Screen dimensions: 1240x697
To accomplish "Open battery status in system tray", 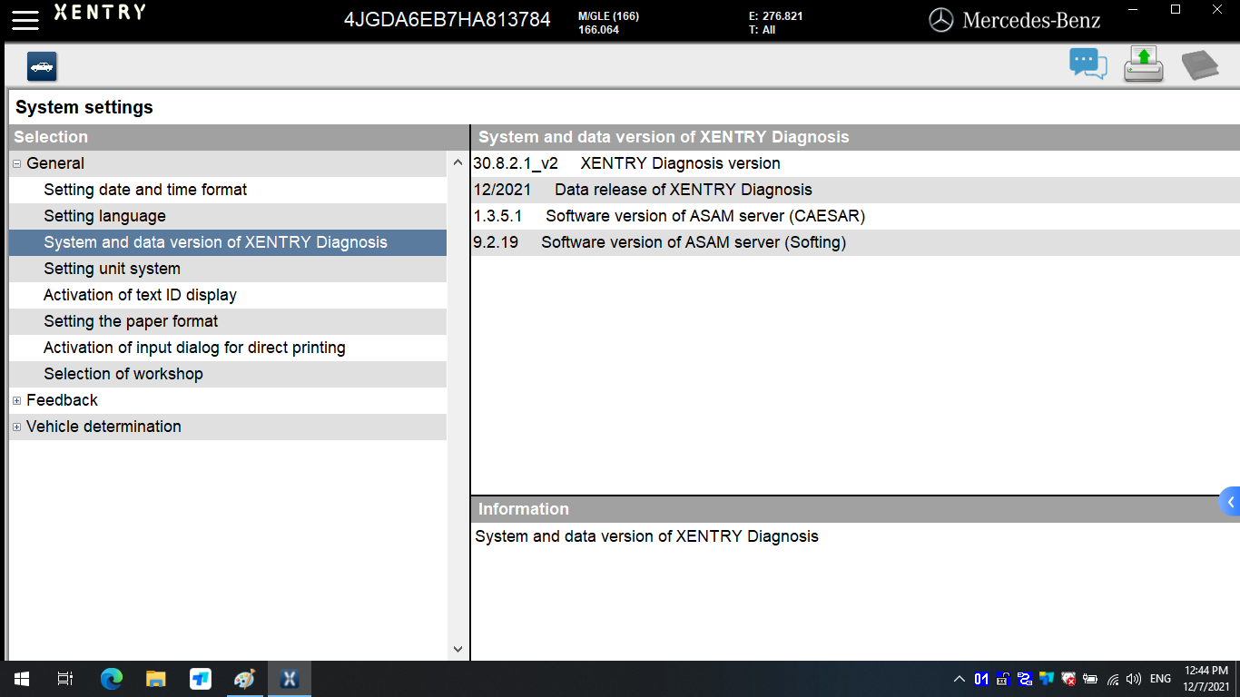I will (1090, 679).
